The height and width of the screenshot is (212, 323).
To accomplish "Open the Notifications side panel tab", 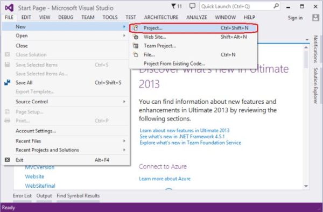I will (x=315, y=49).
